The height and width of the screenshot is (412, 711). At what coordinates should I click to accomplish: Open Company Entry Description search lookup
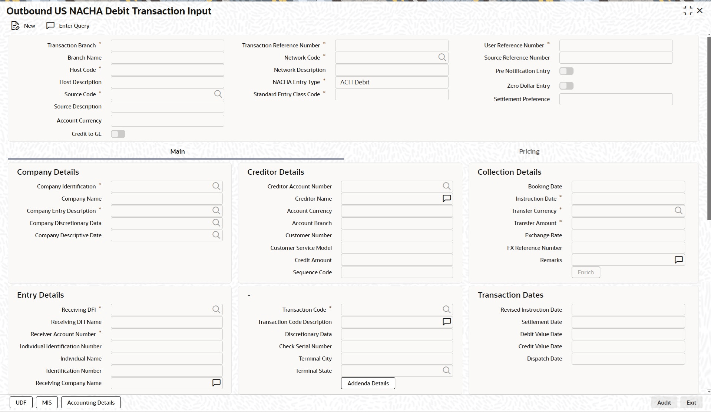coord(216,211)
